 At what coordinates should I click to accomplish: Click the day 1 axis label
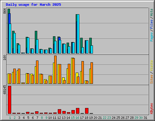click(x=10, y=118)
